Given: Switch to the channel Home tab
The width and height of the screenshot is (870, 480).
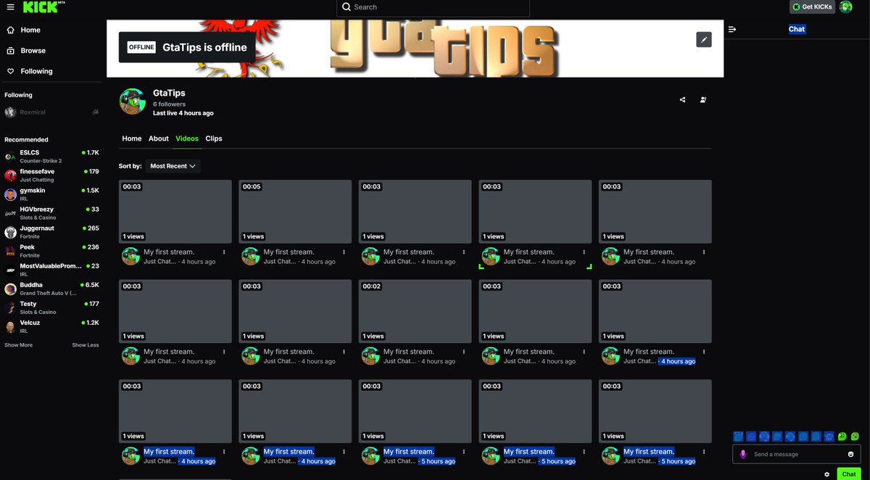Looking at the screenshot, I should [132, 138].
